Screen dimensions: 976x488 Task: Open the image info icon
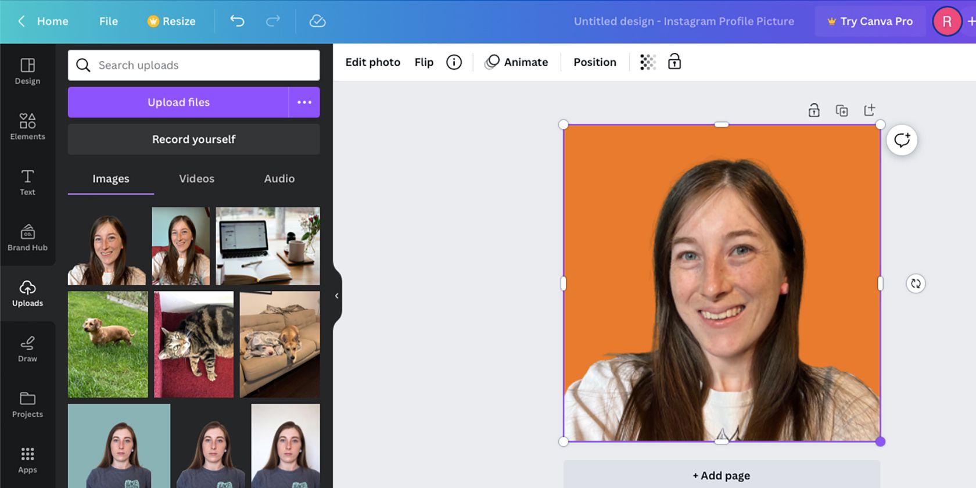point(454,62)
